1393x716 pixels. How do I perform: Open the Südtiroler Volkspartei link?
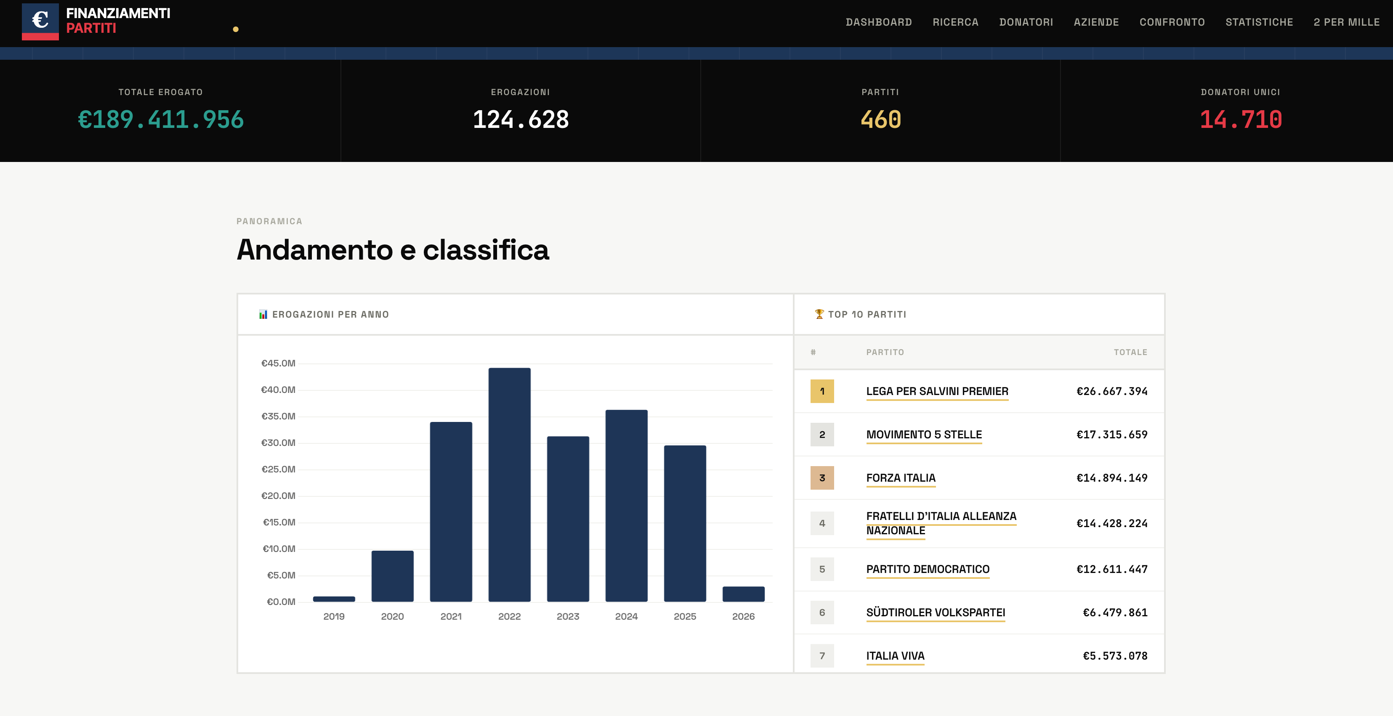pos(936,612)
